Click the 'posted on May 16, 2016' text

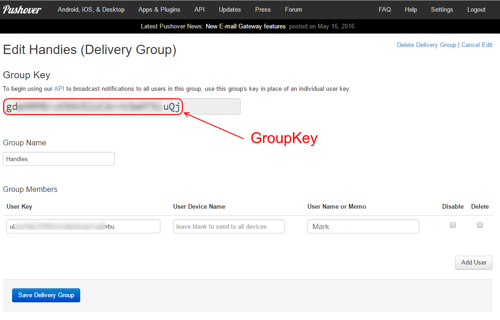(322, 27)
